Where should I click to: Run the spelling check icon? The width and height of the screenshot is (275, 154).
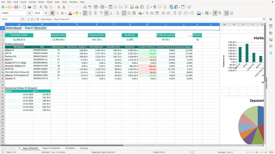(x=90, y=7)
